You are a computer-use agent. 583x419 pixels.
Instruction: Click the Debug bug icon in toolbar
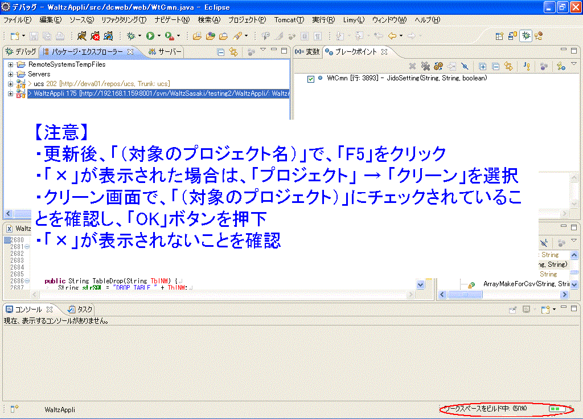131,36
